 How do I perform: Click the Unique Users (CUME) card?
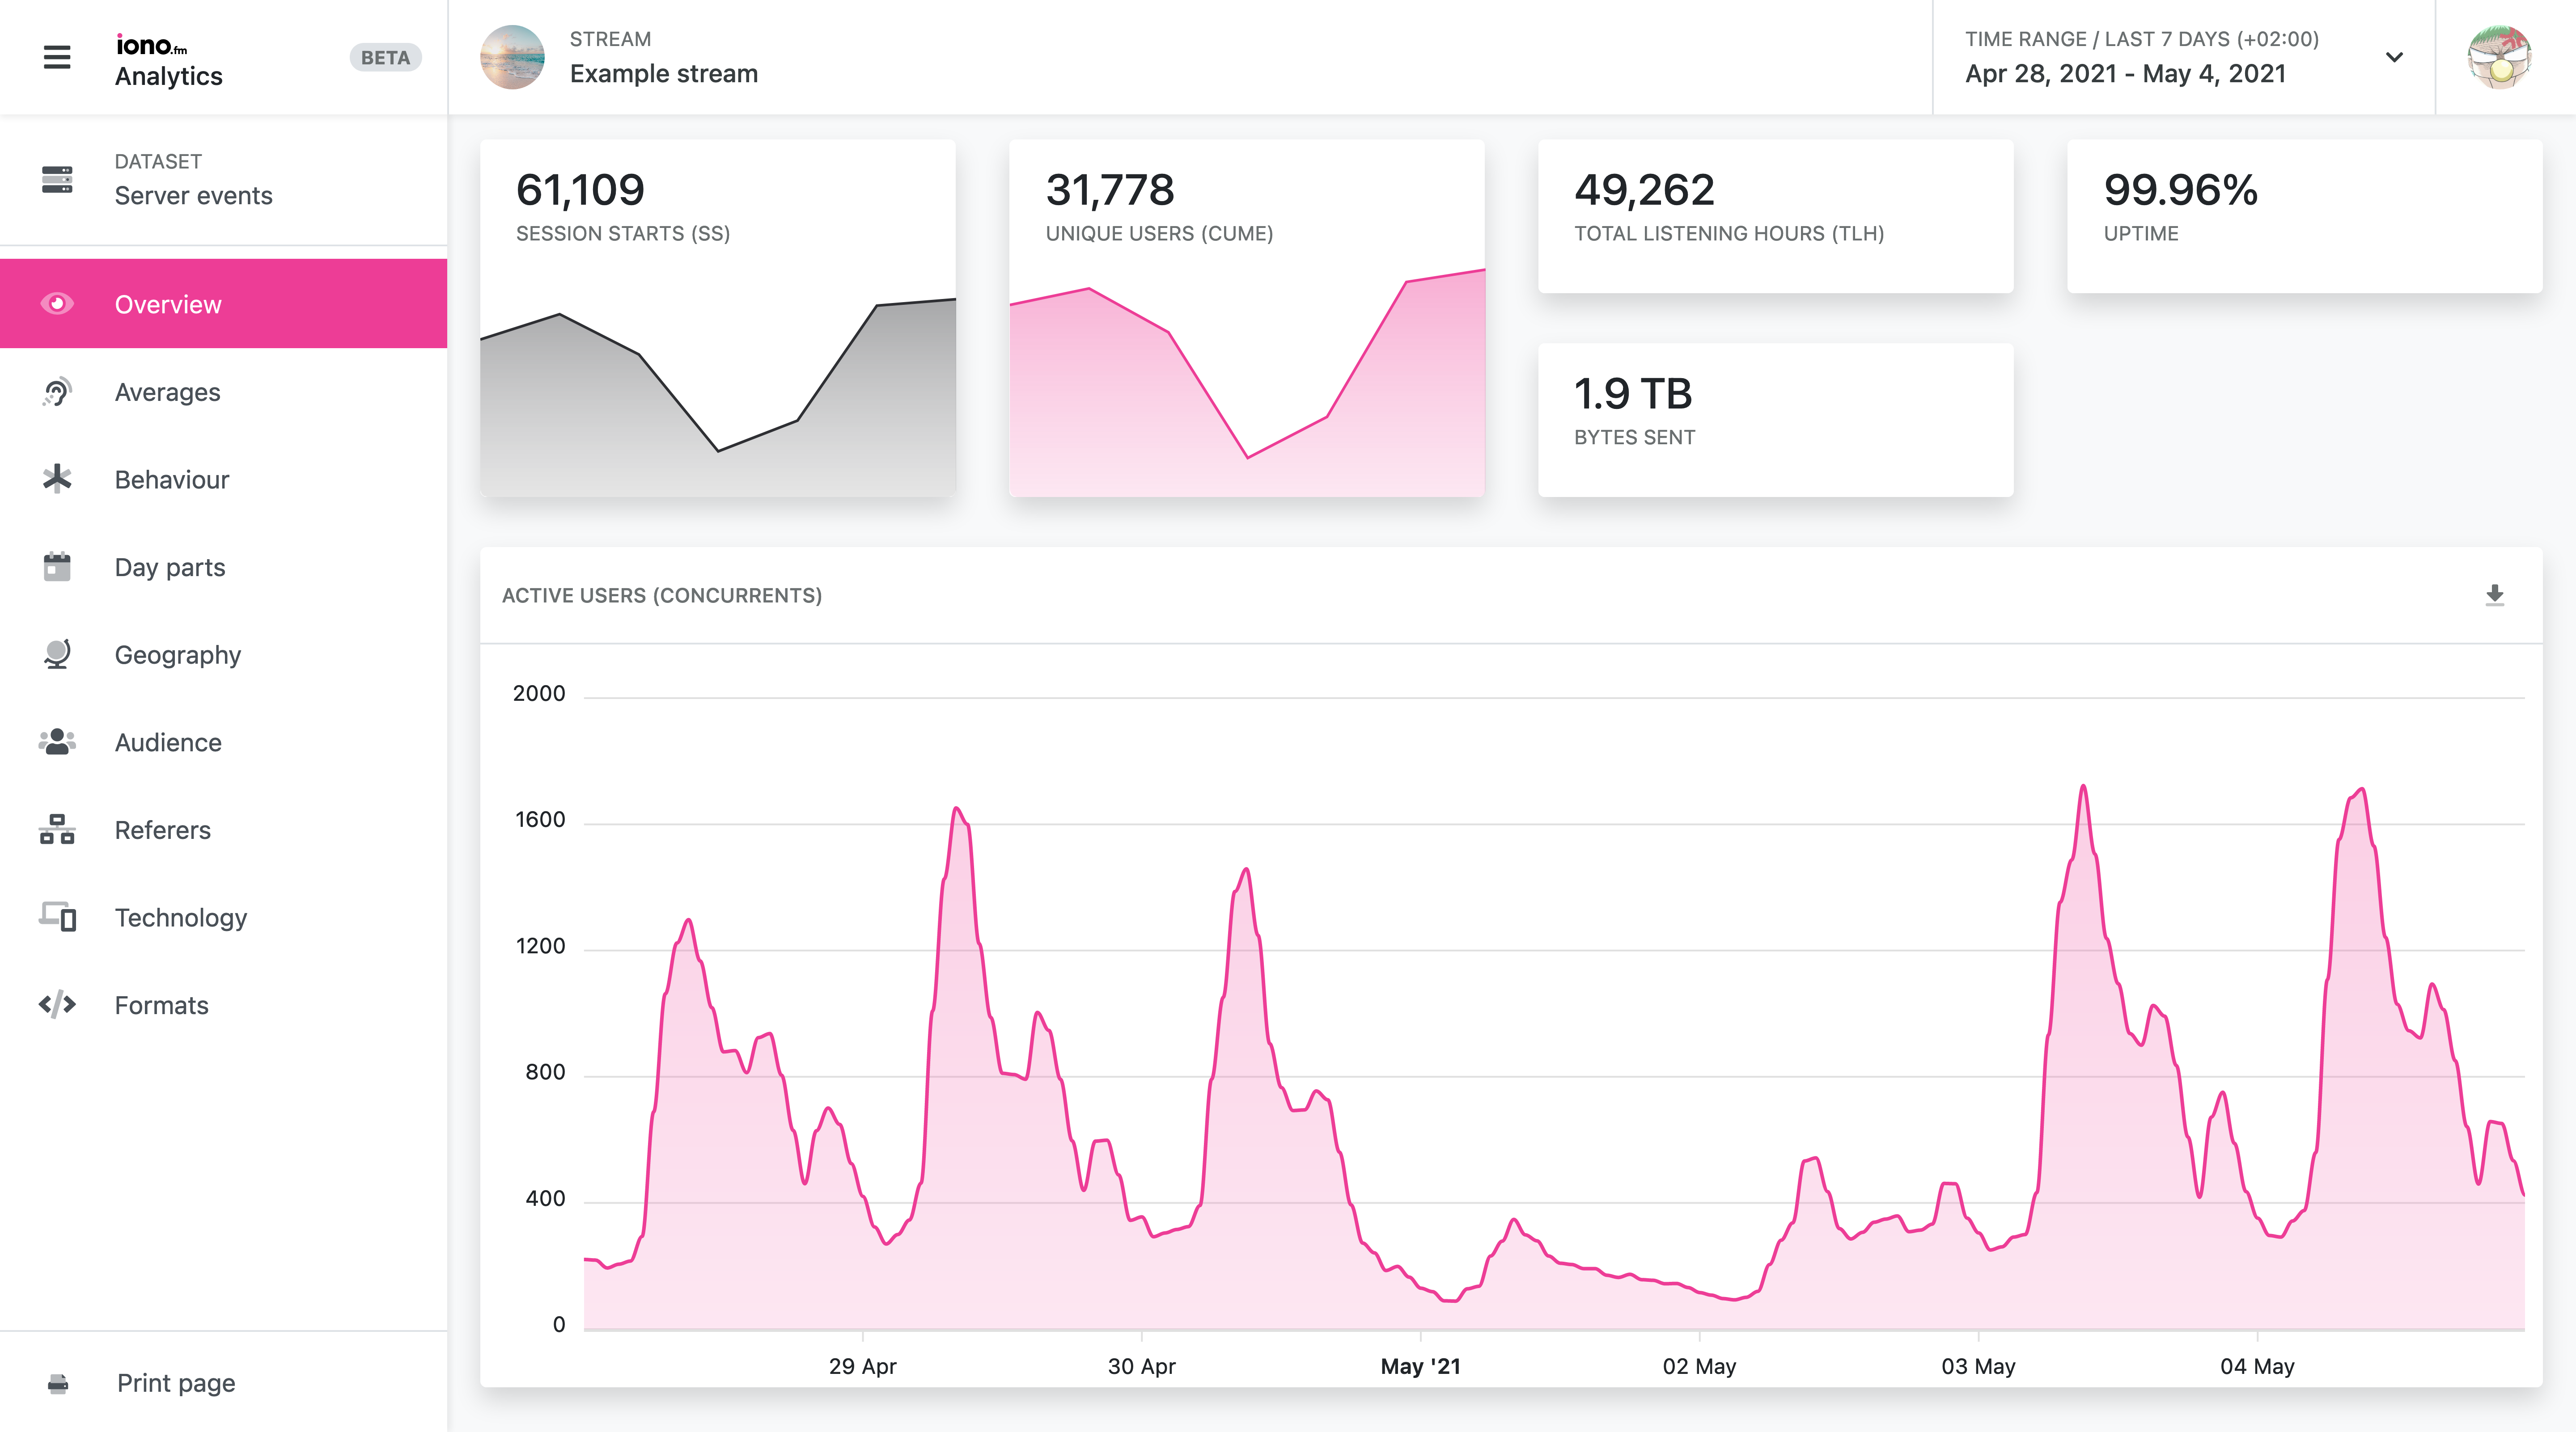1246,318
